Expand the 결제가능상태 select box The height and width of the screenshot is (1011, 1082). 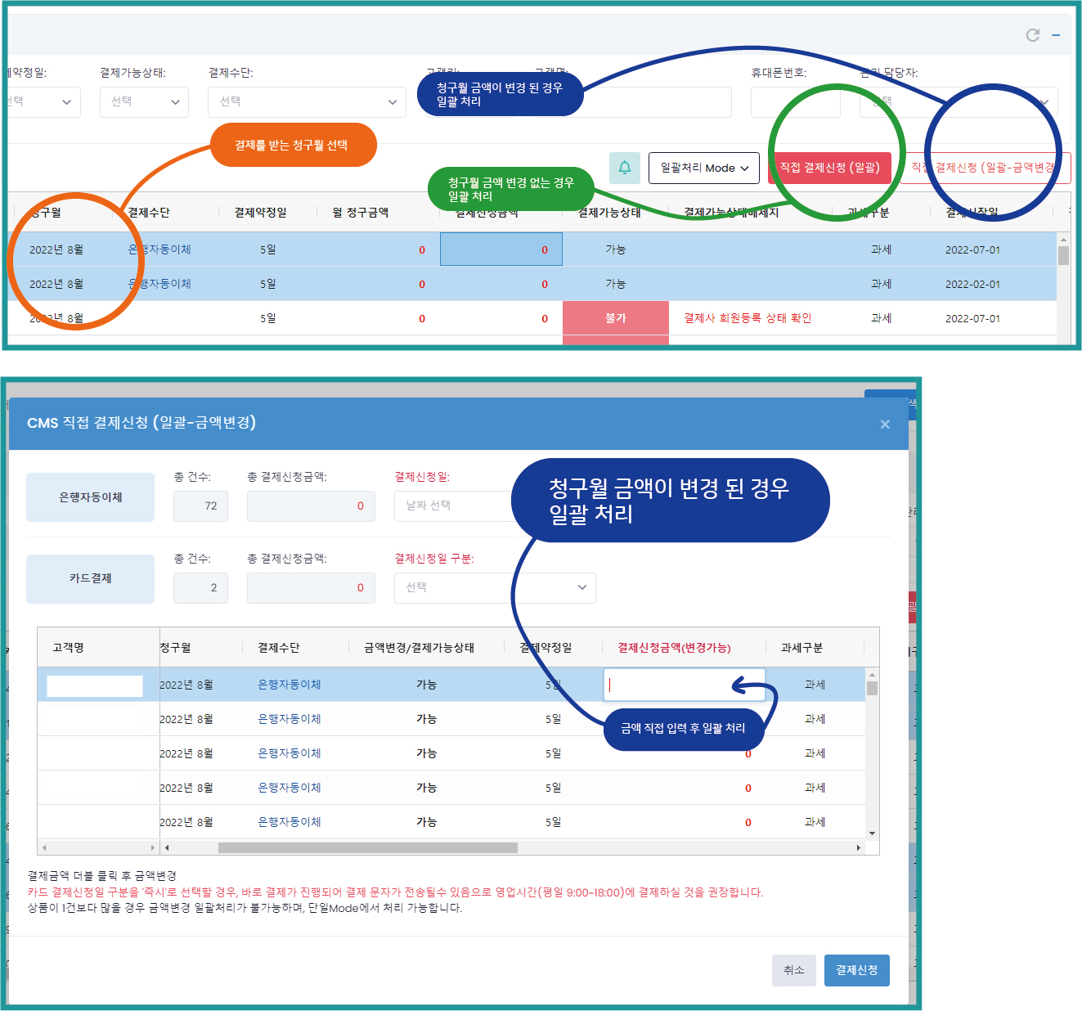(145, 102)
